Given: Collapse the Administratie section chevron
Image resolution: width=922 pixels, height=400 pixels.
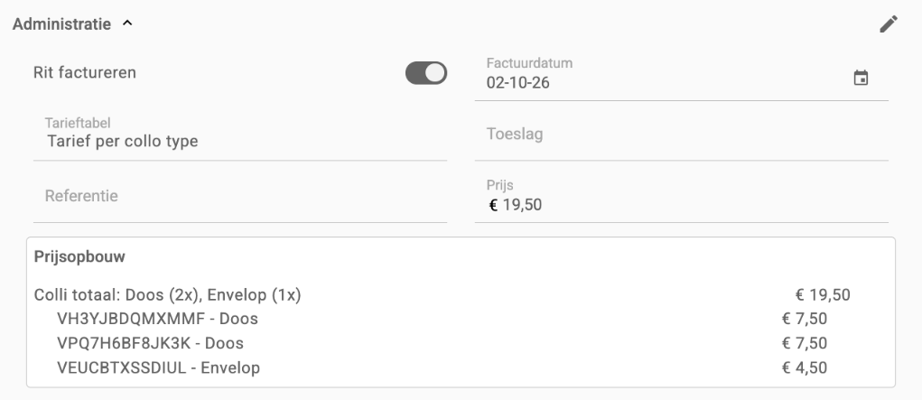Looking at the screenshot, I should point(127,23).
